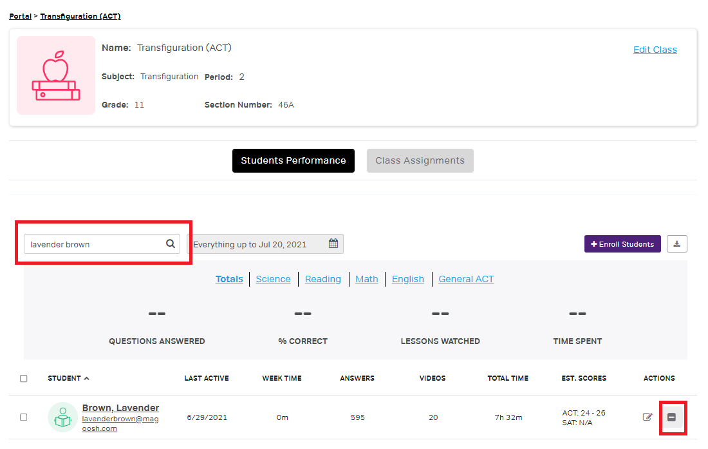Image resolution: width=708 pixels, height=449 pixels.
Task: Open the calendar date picker icon
Action: pos(333,244)
